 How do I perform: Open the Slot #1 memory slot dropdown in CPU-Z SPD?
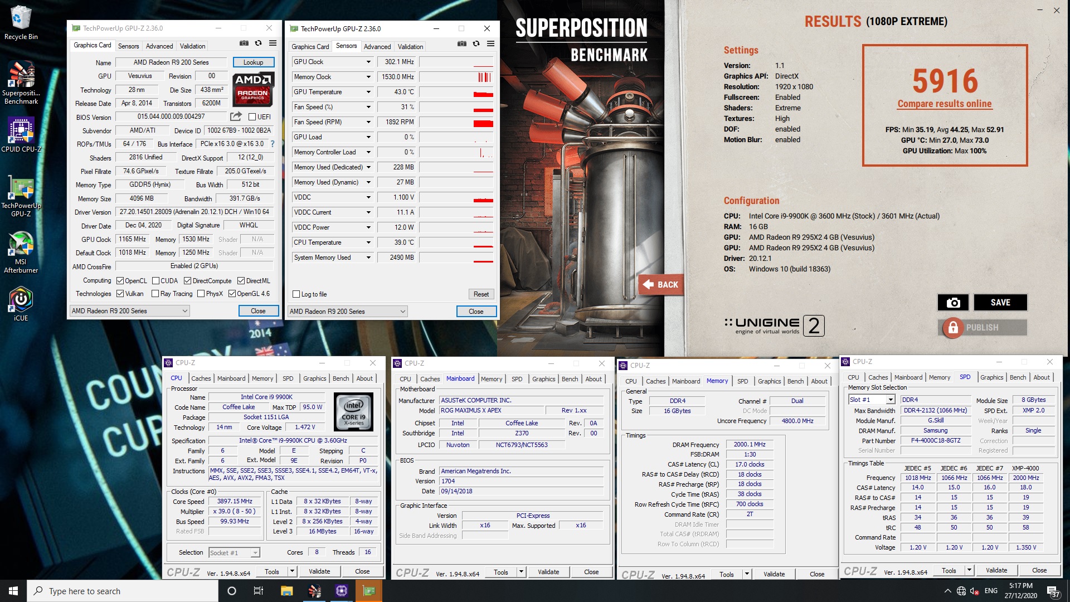[x=872, y=400]
